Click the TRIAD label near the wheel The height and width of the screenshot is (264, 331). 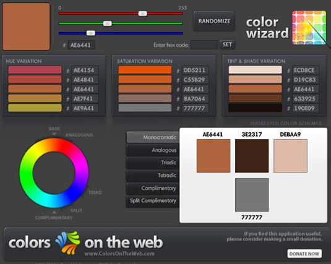pos(95,192)
